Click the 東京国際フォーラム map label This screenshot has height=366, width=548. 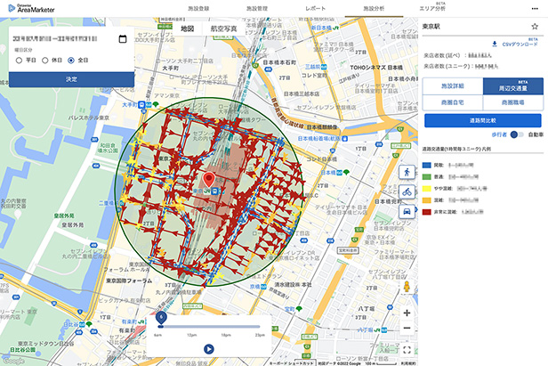[x=129, y=281]
